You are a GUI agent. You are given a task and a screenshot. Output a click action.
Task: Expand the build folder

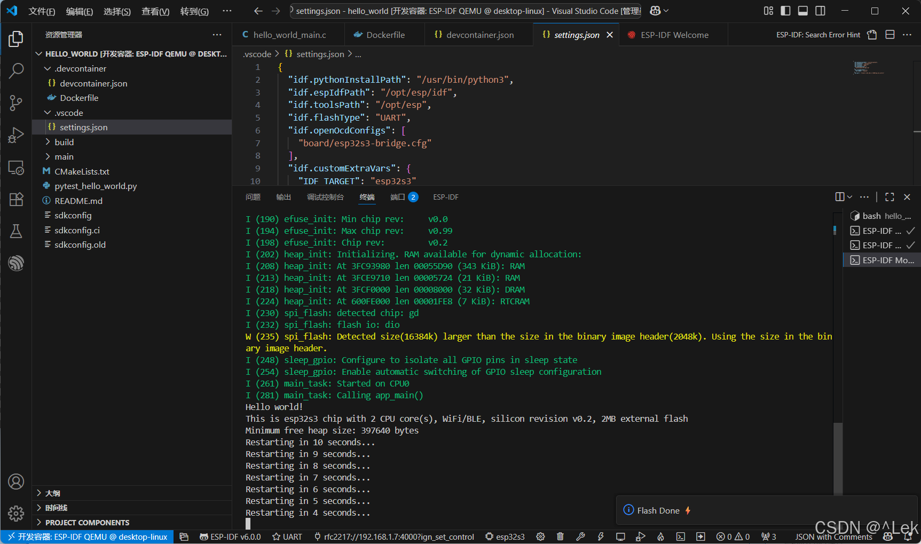[x=48, y=142]
